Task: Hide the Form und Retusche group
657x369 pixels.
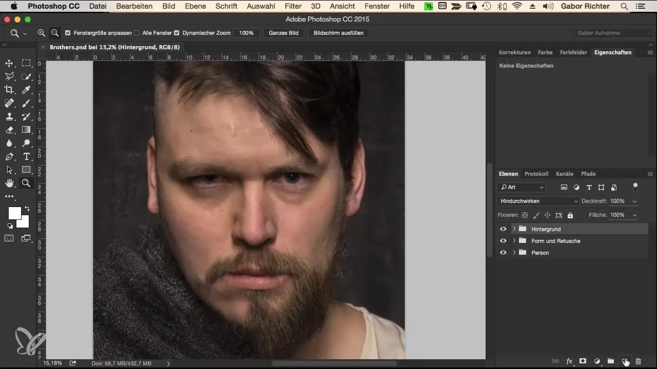Action: click(503, 241)
